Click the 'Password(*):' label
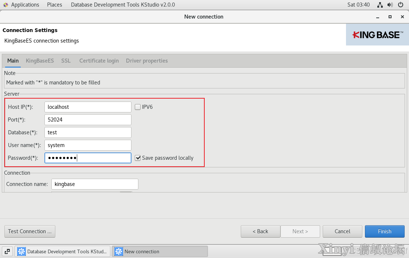This screenshot has height=258, width=409. [23, 158]
